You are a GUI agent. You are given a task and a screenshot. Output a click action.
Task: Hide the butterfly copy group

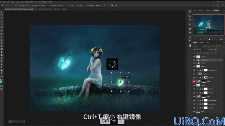(194, 60)
